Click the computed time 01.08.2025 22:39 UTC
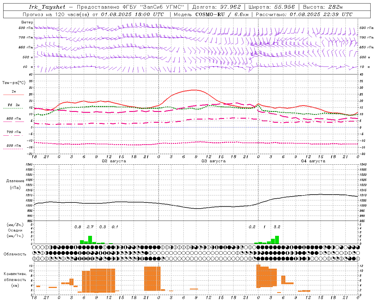 (x=321, y=14)
